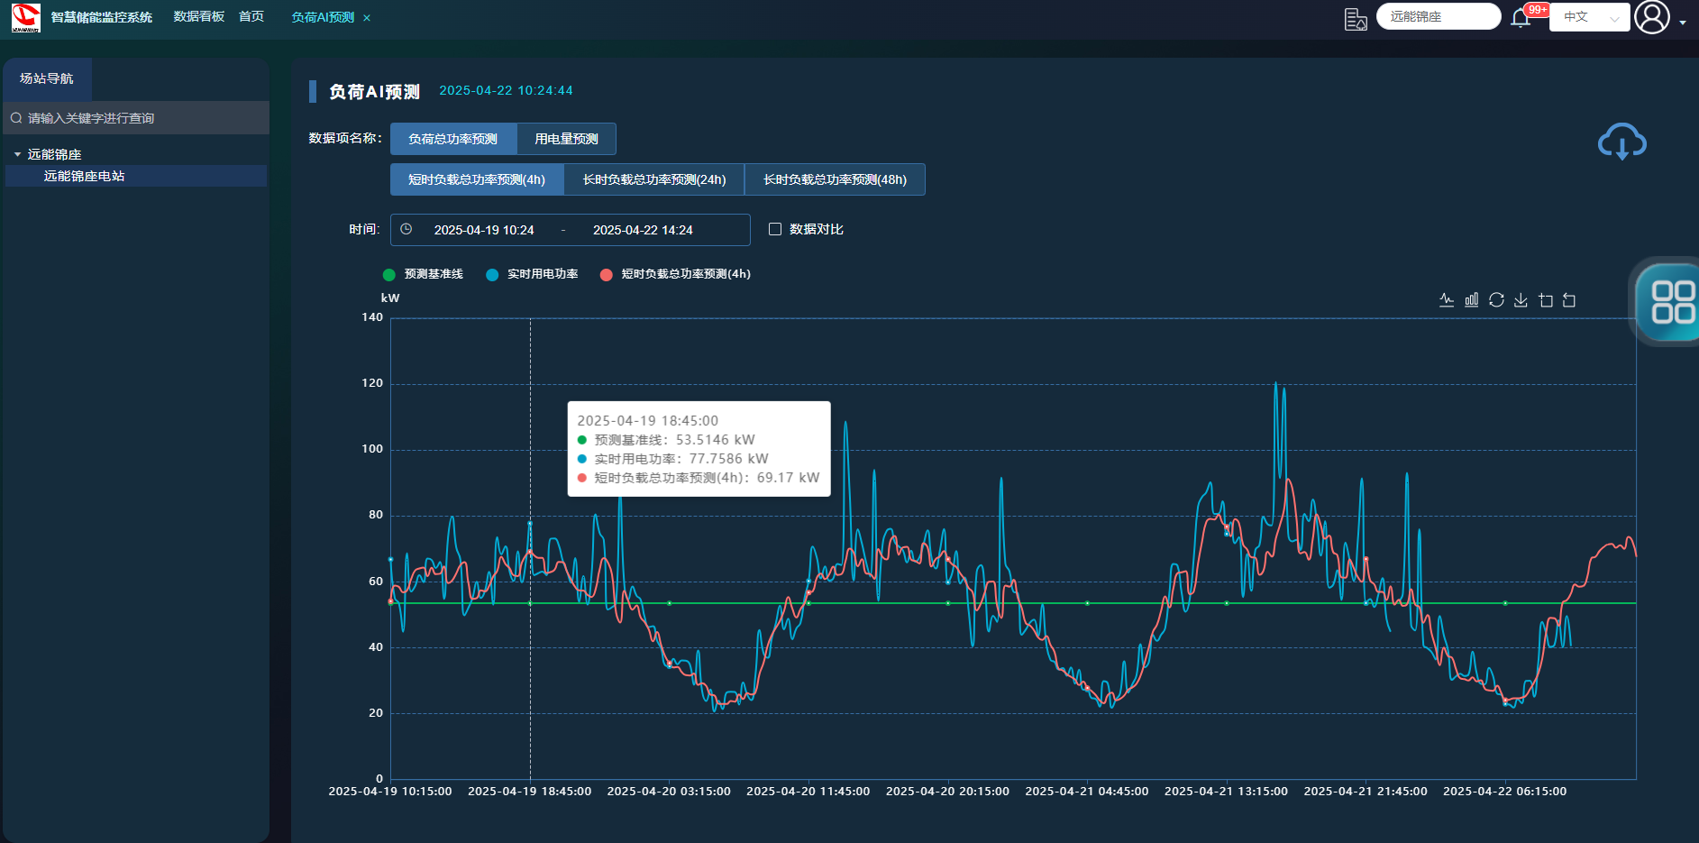Collapse the 远能锦座 tree node
The height and width of the screenshot is (843, 1699).
point(17,154)
